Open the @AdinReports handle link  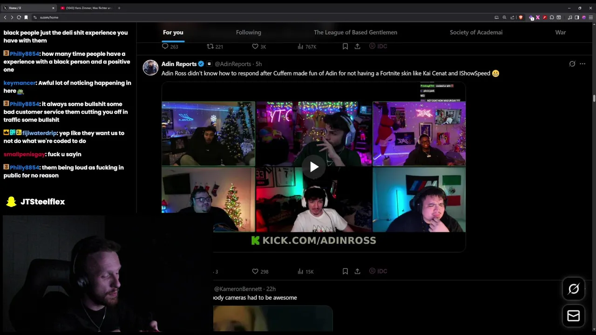(233, 64)
